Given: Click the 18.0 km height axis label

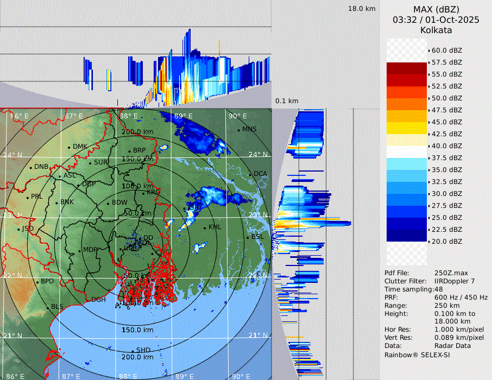Looking at the screenshot, I should tap(362, 9).
